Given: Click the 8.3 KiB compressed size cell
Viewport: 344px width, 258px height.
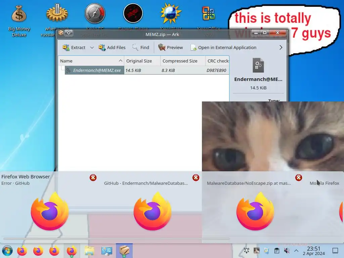Looking at the screenshot, I should point(168,70).
